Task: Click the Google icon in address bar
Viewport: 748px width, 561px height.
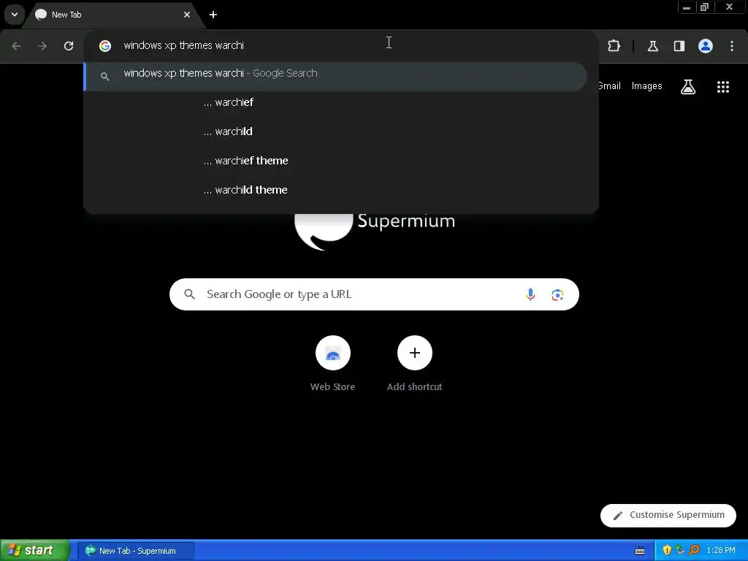Action: 105,45
